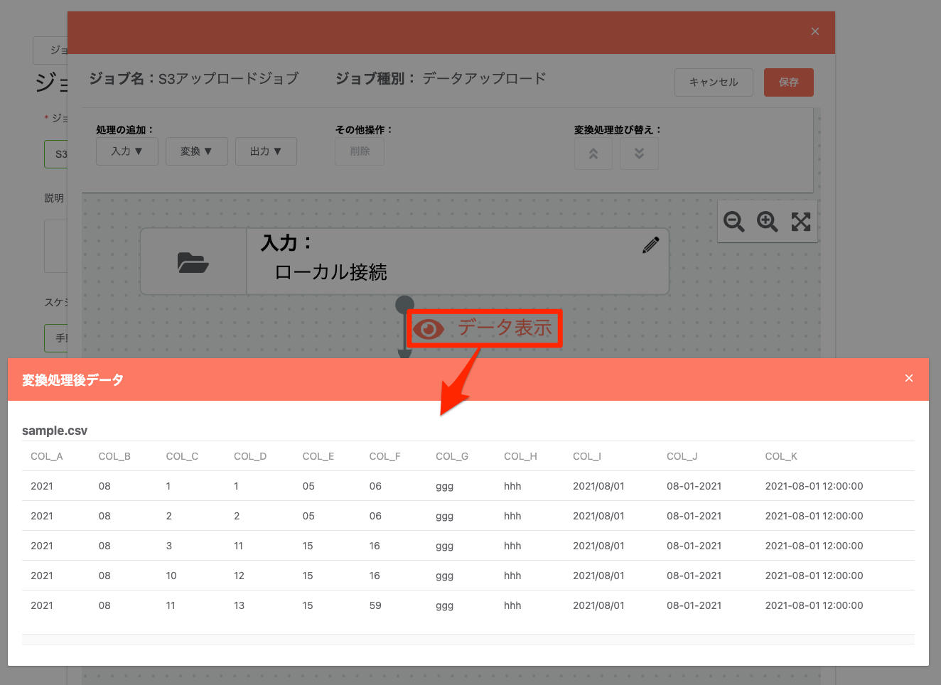Click the 削除 delete button
This screenshot has height=685, width=941.
pos(360,151)
